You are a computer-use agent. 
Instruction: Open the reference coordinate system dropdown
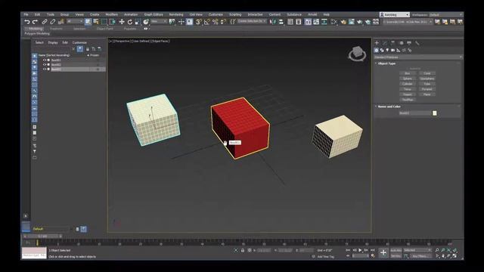coord(159,21)
